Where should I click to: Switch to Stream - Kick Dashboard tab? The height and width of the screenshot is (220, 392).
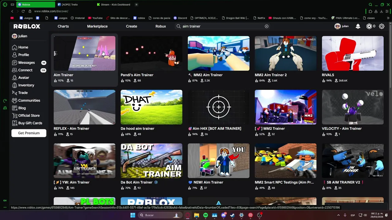click(113, 5)
